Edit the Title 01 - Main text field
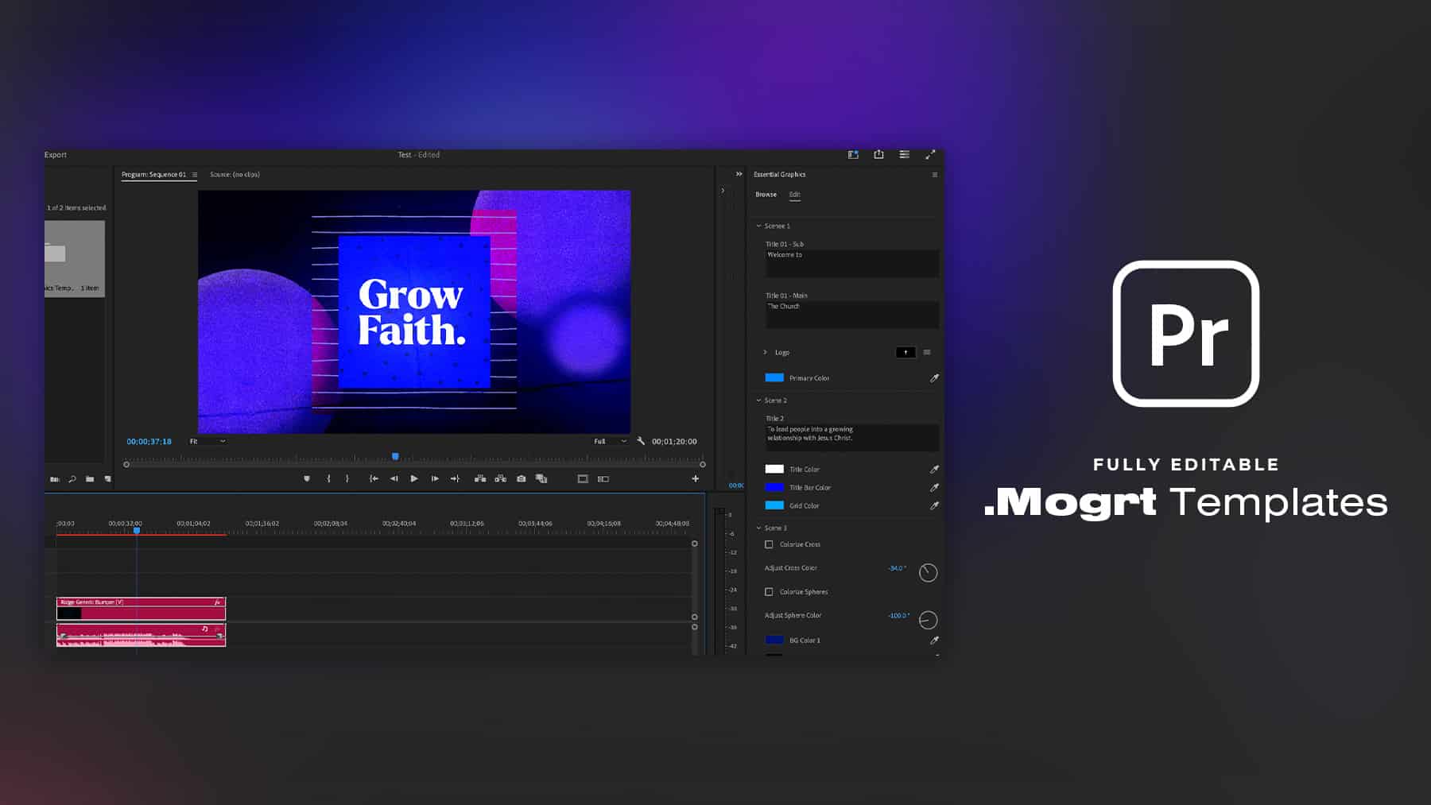The width and height of the screenshot is (1431, 805). click(x=852, y=315)
